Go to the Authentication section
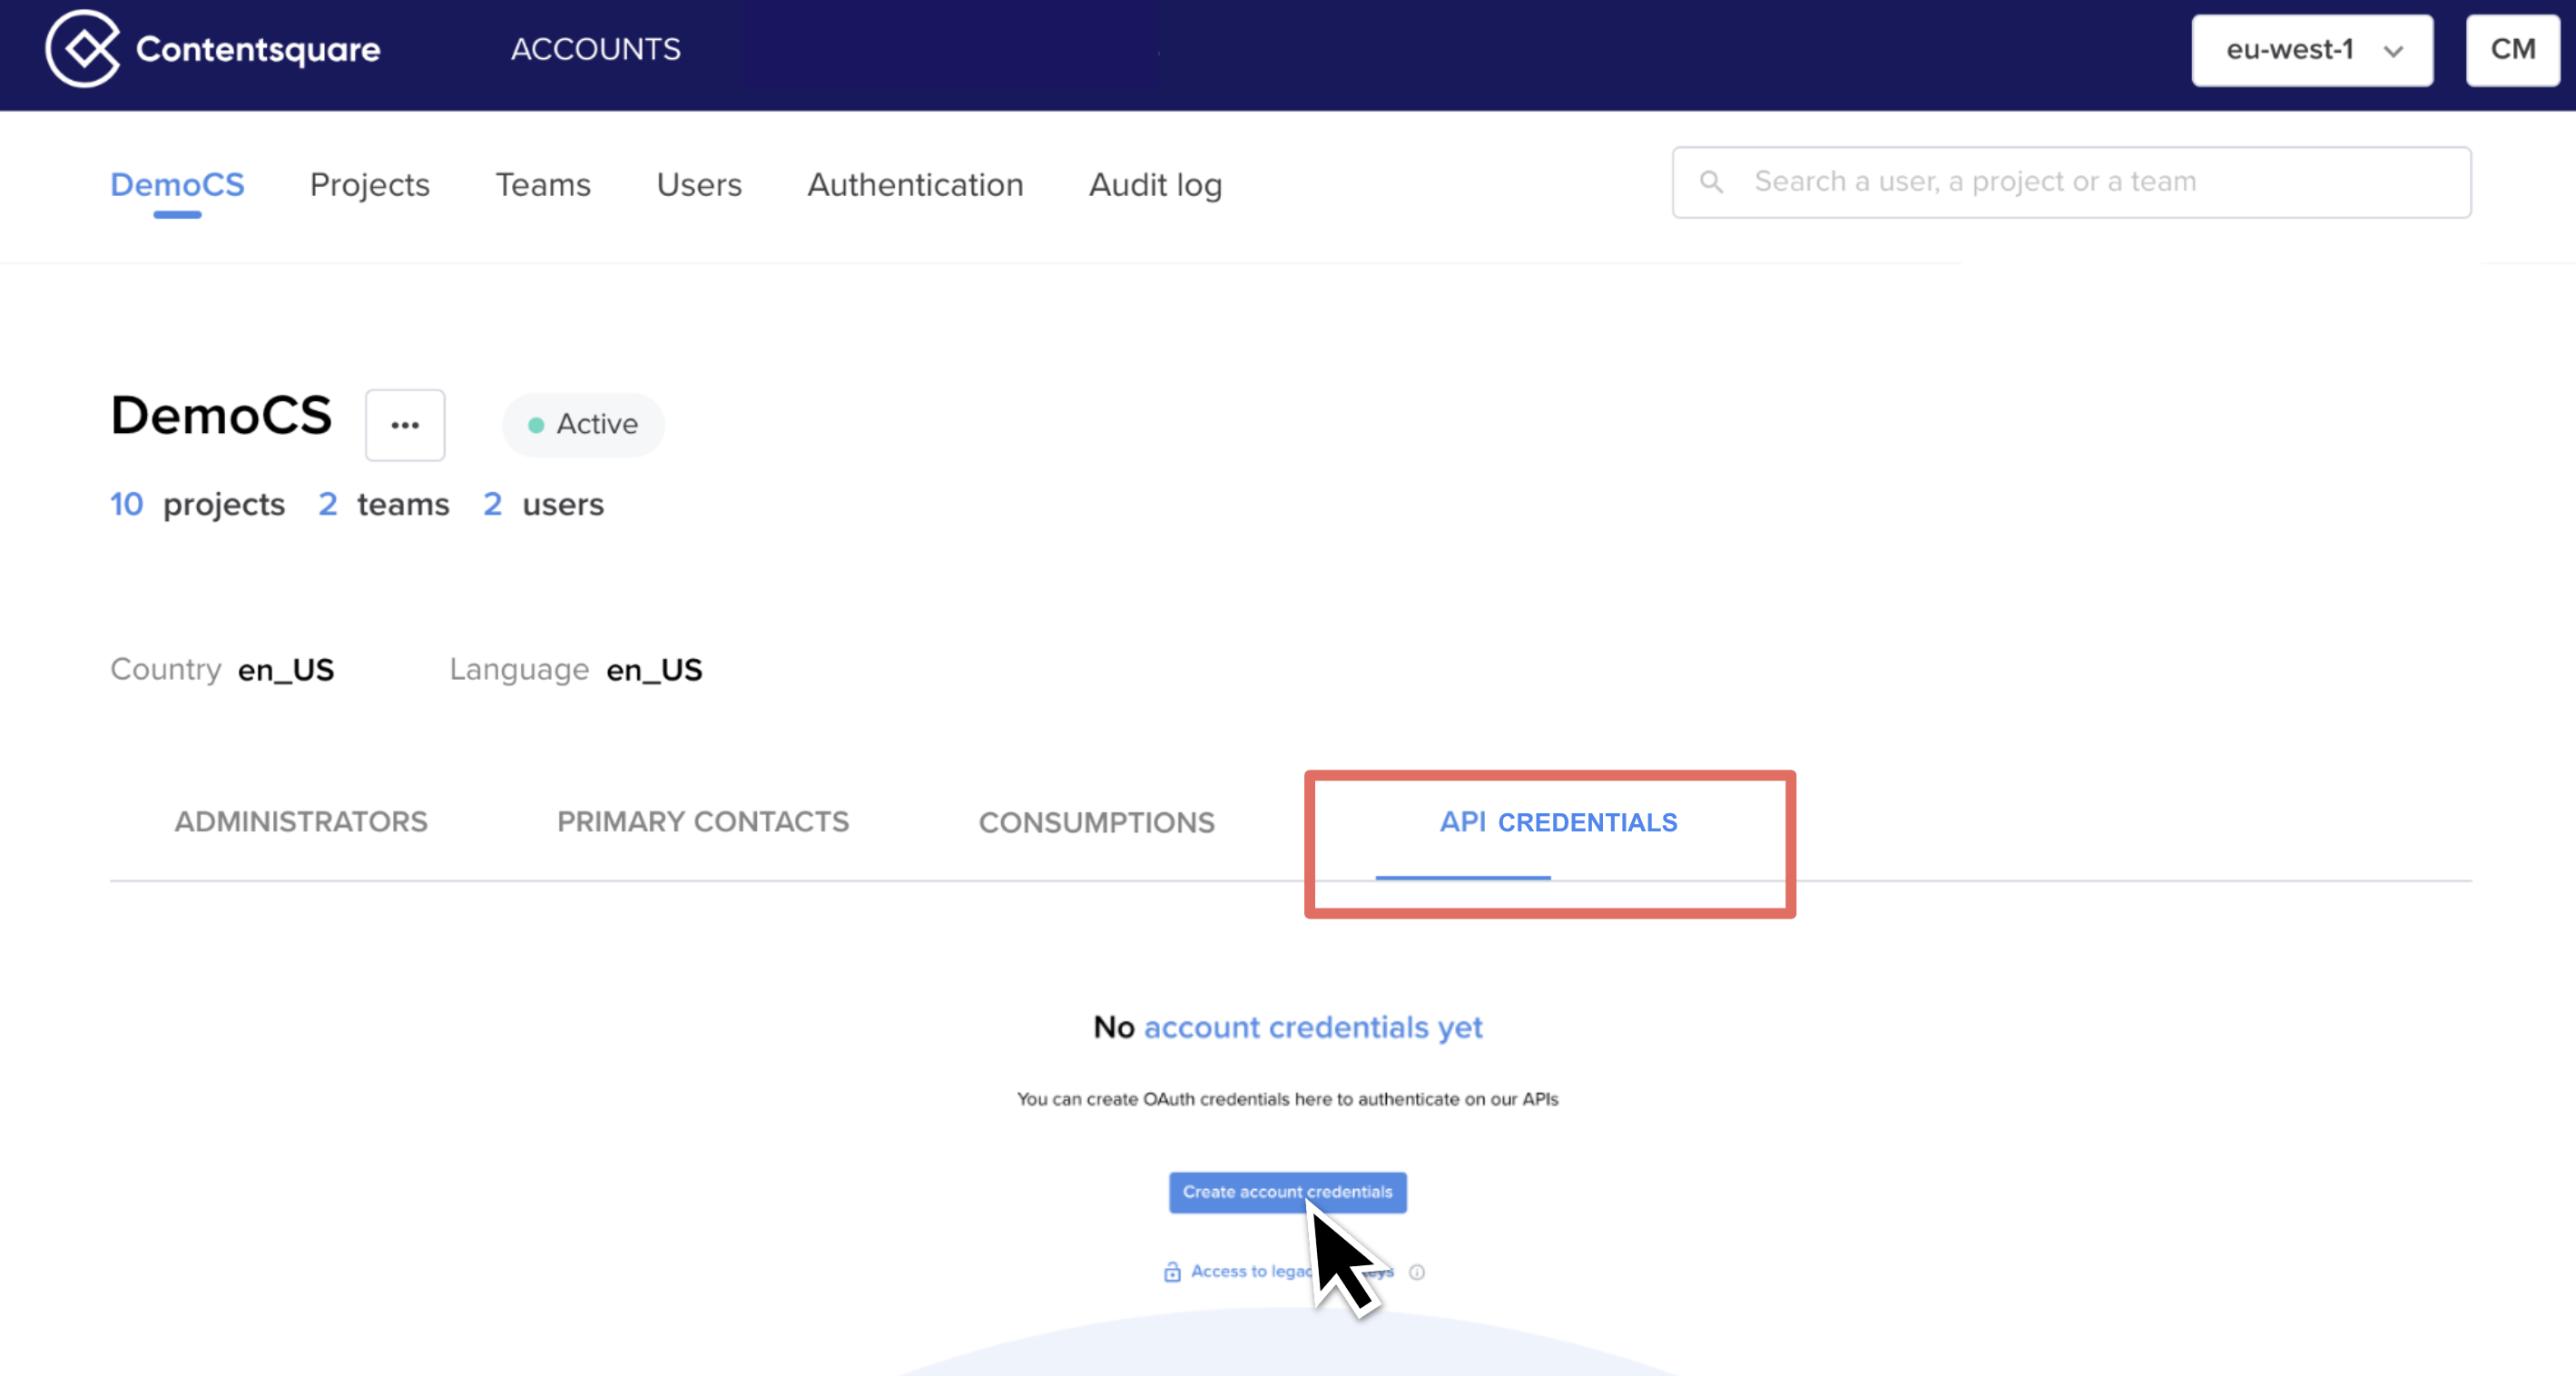 [x=915, y=185]
